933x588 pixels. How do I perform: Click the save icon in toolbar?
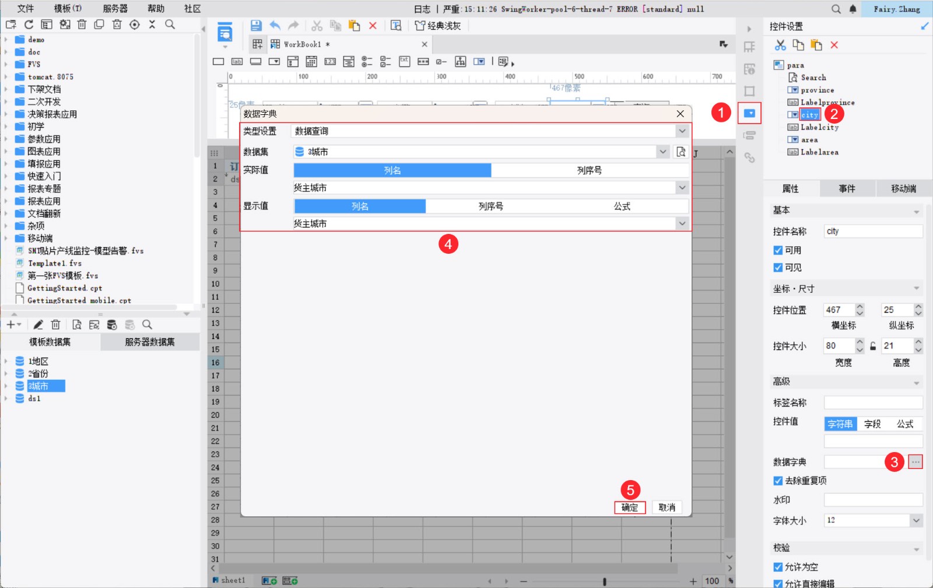(x=255, y=26)
